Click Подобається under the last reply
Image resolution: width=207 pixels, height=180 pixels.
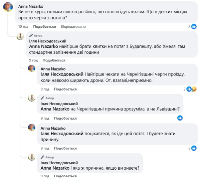65,176
